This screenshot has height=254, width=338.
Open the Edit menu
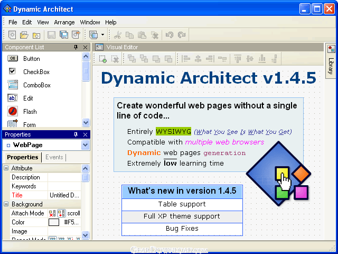pyautogui.click(x=27, y=22)
